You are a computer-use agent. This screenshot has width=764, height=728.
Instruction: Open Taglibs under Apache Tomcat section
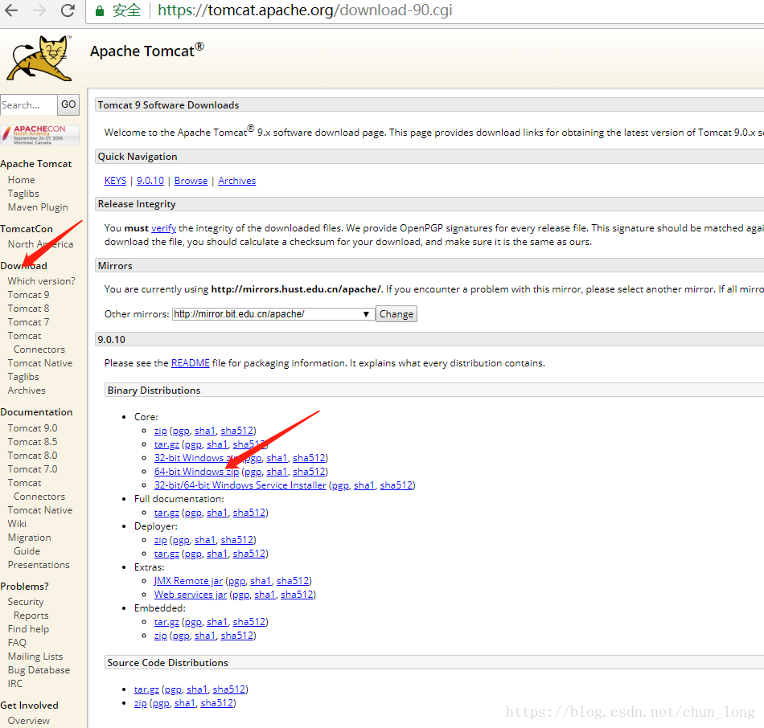coord(23,194)
